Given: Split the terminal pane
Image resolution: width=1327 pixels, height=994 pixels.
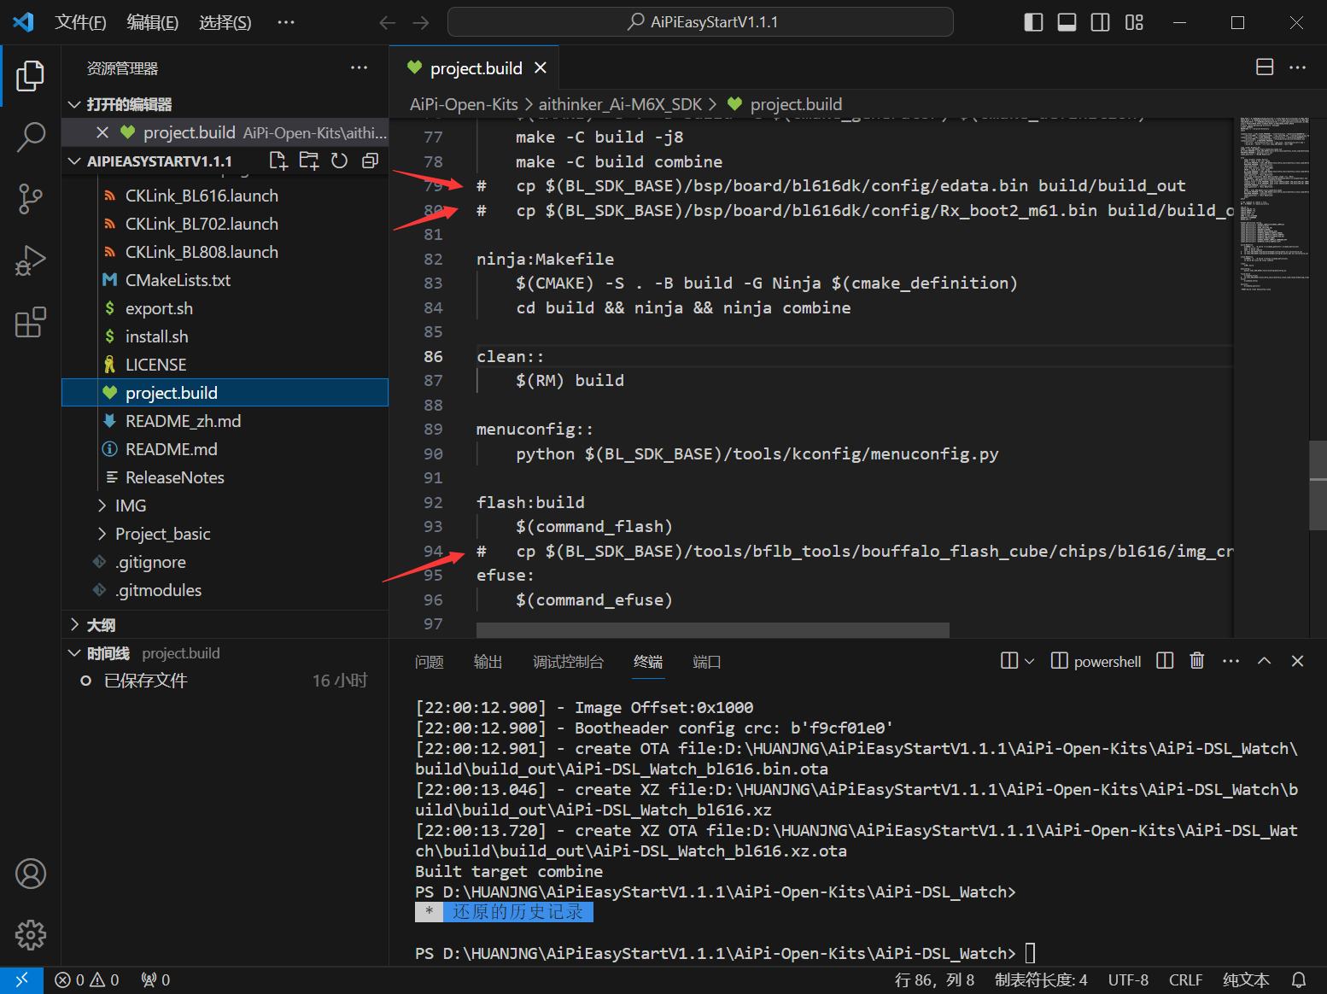Looking at the screenshot, I should point(1165,661).
